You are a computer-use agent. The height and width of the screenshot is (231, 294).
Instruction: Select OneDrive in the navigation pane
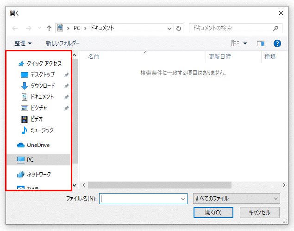[x=38, y=145]
